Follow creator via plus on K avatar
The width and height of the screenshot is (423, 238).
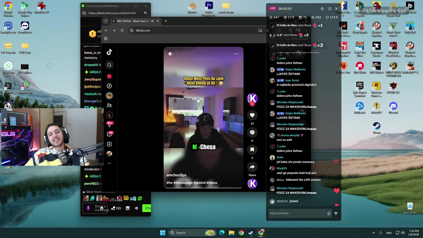(252, 104)
